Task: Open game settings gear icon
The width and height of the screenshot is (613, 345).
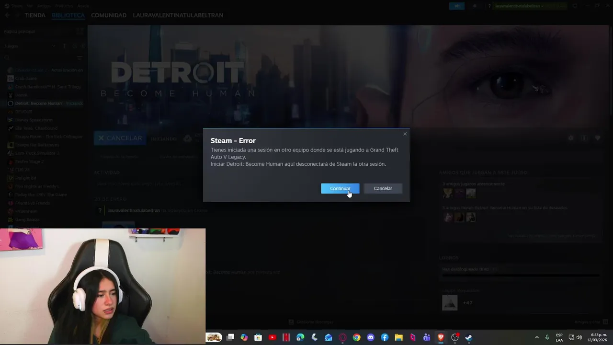Action: 570,138
